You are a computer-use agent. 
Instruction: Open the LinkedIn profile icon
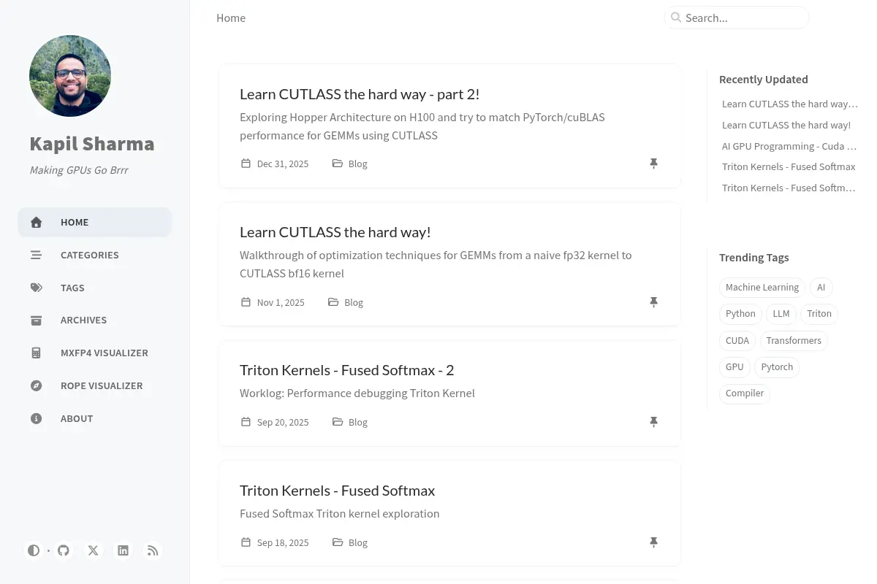click(x=124, y=550)
